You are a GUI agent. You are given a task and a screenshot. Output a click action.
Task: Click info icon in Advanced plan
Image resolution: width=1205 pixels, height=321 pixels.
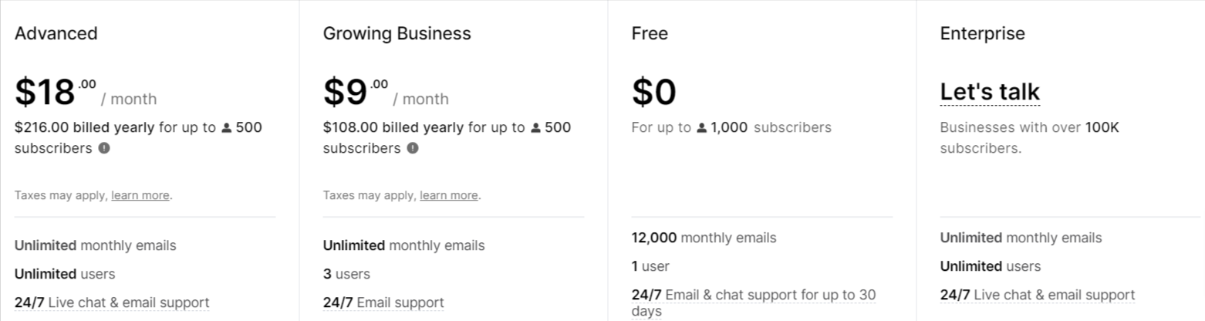tap(104, 148)
